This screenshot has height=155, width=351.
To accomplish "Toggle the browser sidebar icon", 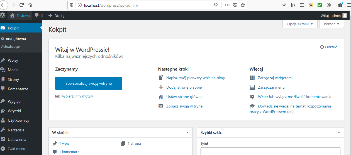I will pos(302,5).
